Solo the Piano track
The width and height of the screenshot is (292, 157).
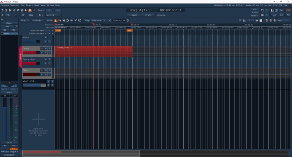pos(49,70)
